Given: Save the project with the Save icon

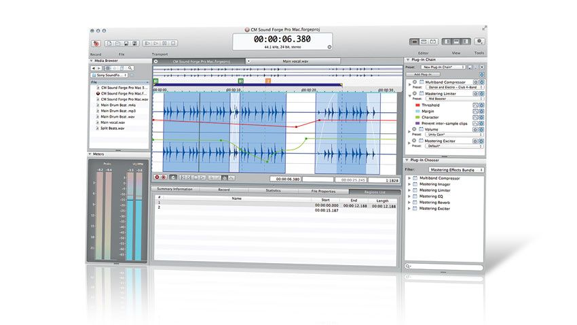Looking at the screenshot, I should 126,44.
